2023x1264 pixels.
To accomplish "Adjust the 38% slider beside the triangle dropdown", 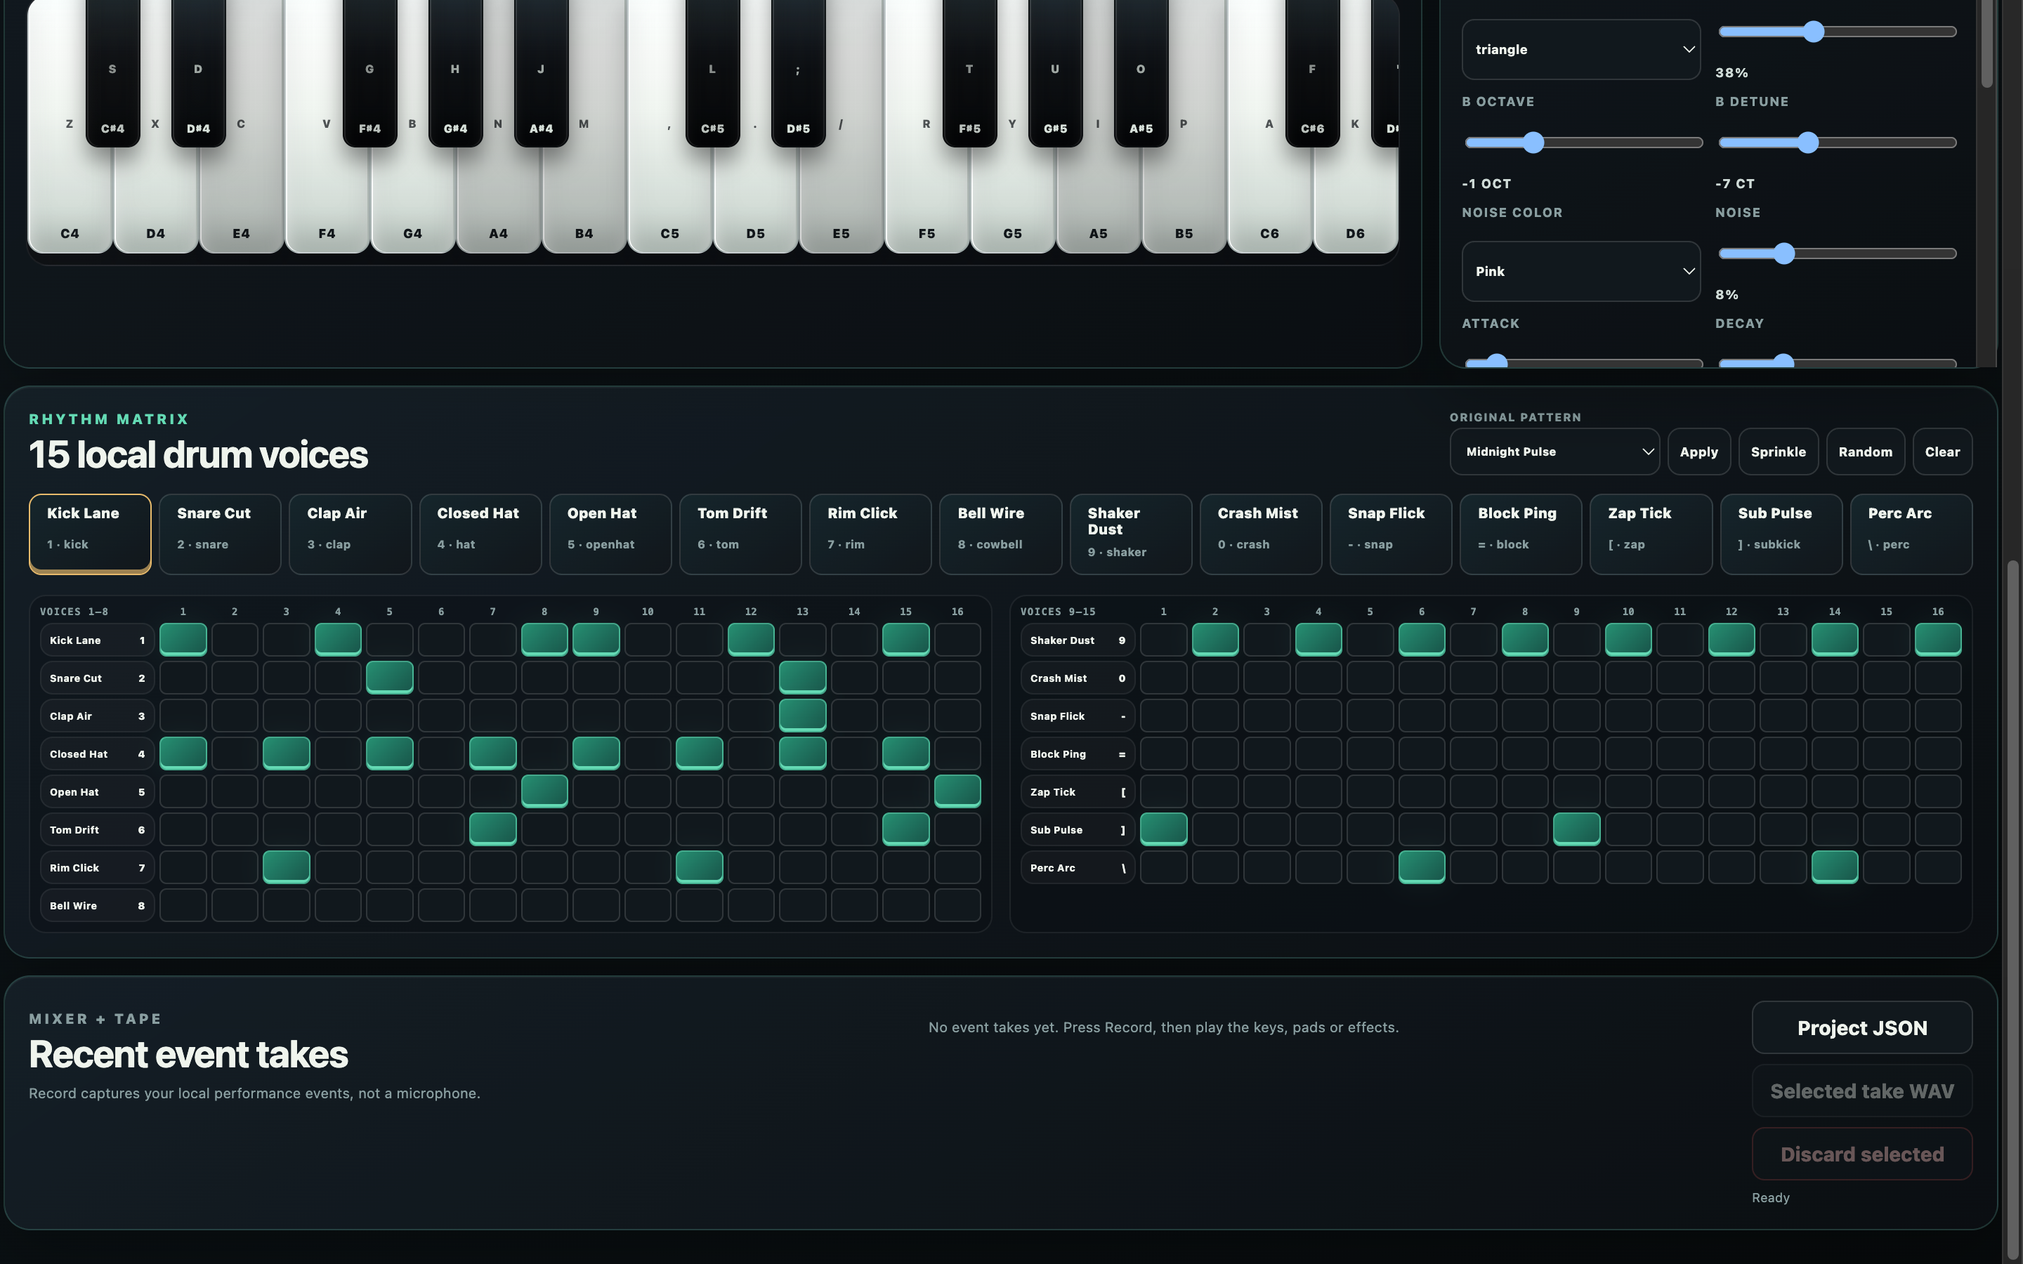I will pos(1838,32).
